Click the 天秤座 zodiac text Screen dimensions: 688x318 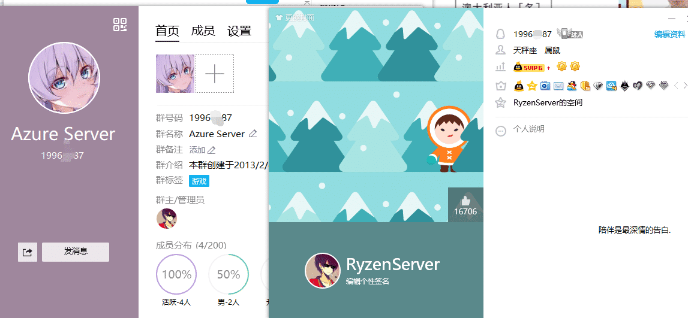(x=525, y=51)
